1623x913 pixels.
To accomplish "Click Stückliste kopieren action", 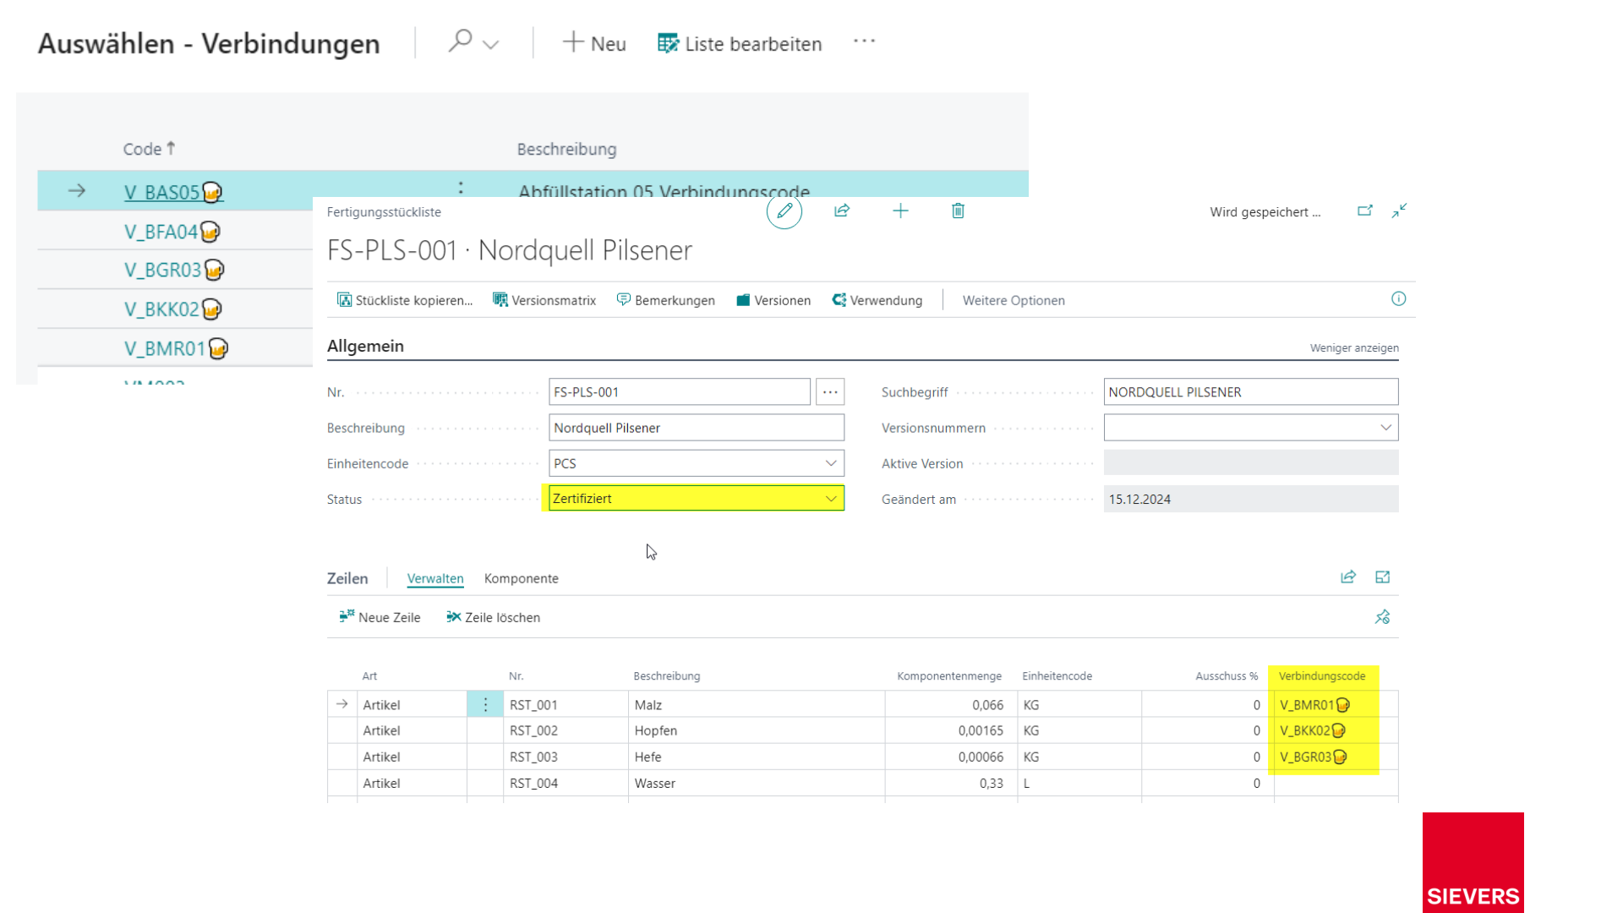I will point(405,300).
